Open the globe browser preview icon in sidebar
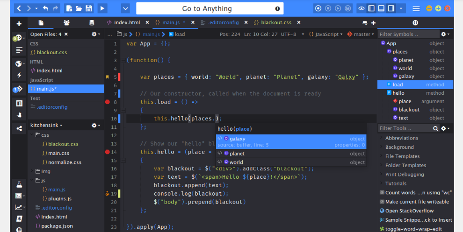 (x=19, y=63)
